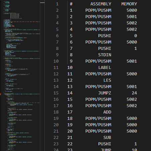Click the value 24 beside JUMPZ
Image resolution: width=151 pixels, height=151 pixels.
134,93
